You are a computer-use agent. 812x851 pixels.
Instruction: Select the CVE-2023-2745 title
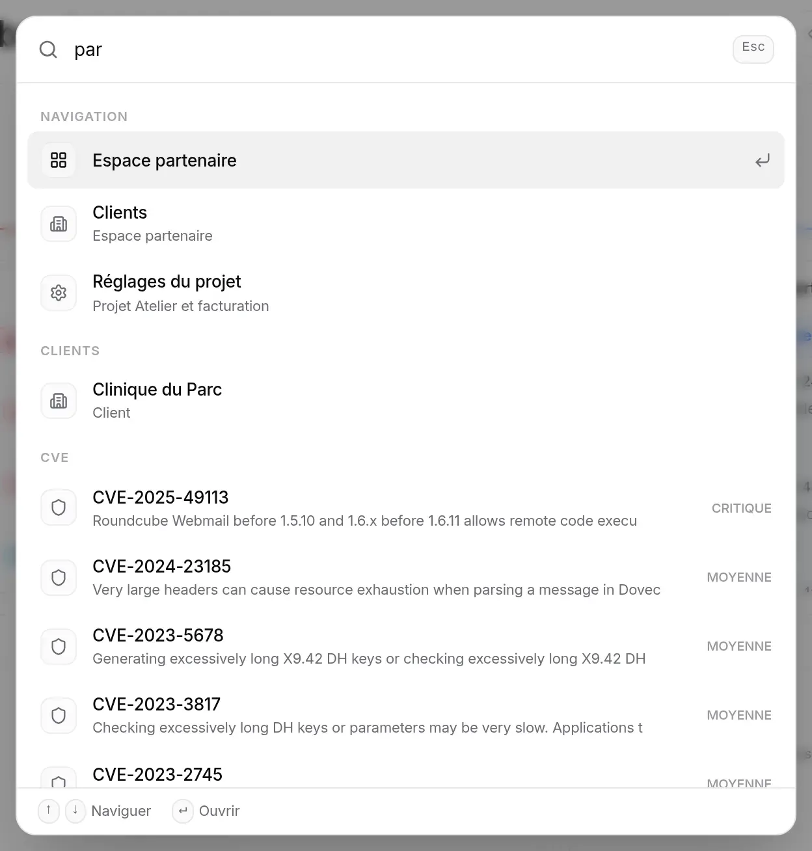[x=157, y=774]
